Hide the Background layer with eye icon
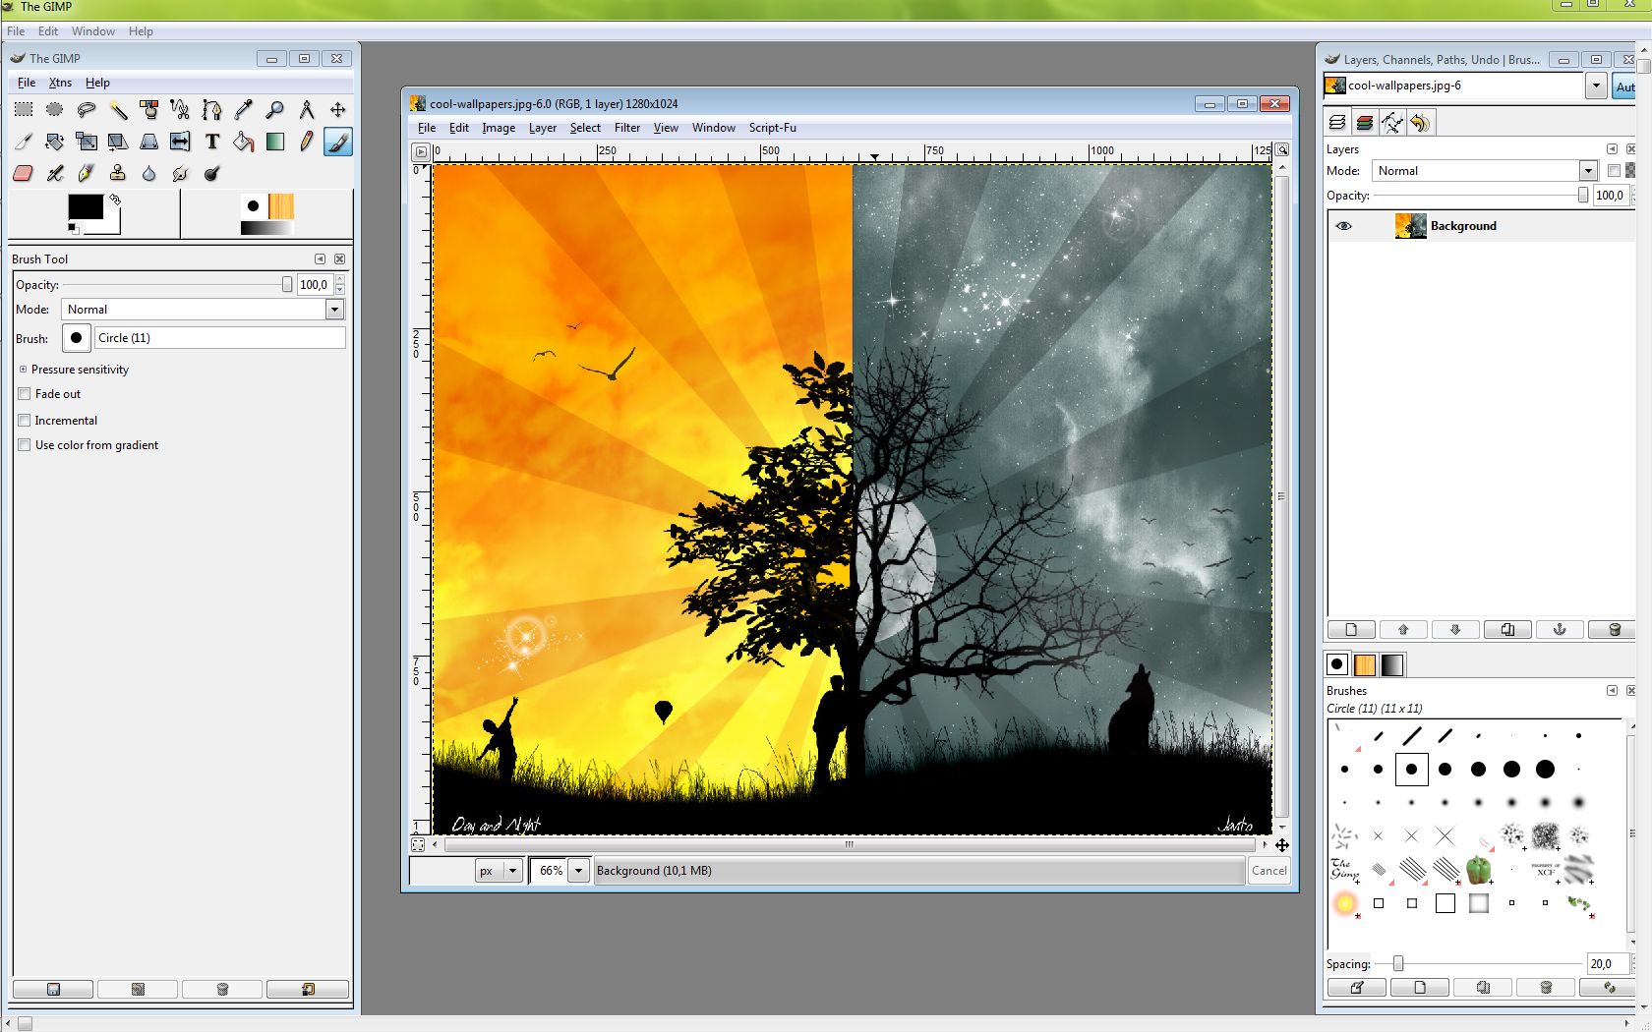 click(1343, 226)
